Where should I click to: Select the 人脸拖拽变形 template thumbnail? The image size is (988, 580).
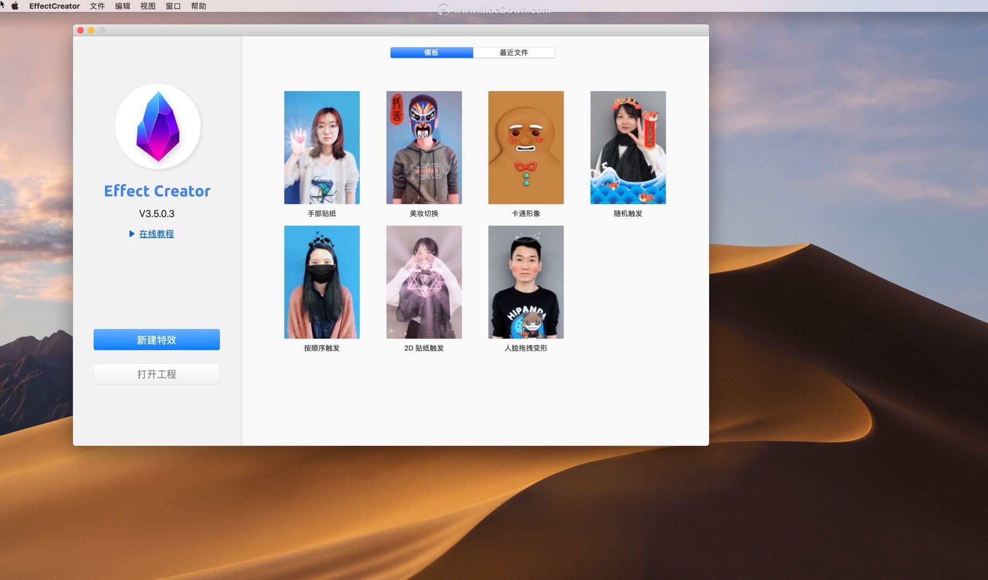click(x=526, y=282)
